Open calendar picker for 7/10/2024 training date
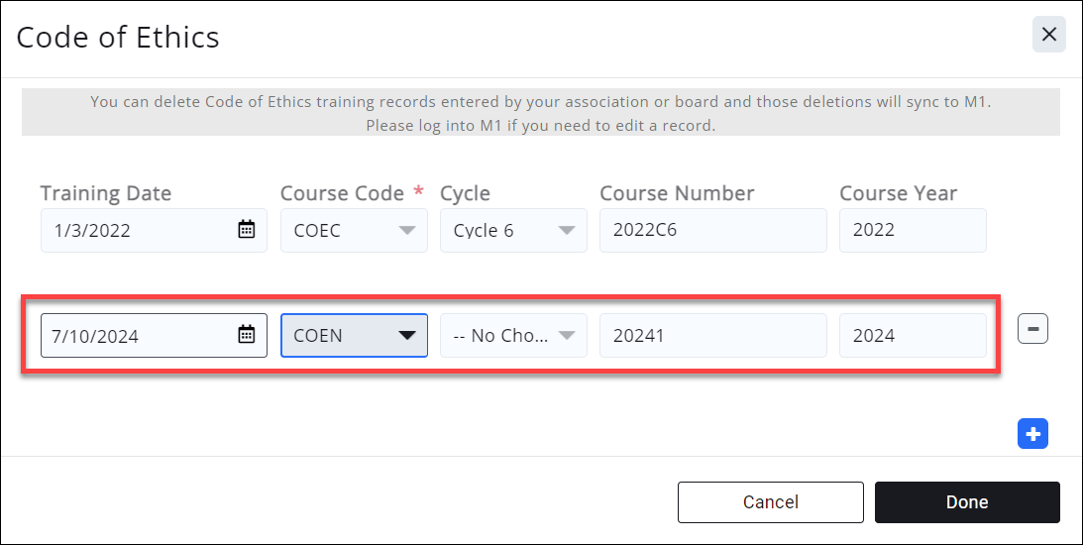Viewport: 1083px width, 545px height. (247, 335)
